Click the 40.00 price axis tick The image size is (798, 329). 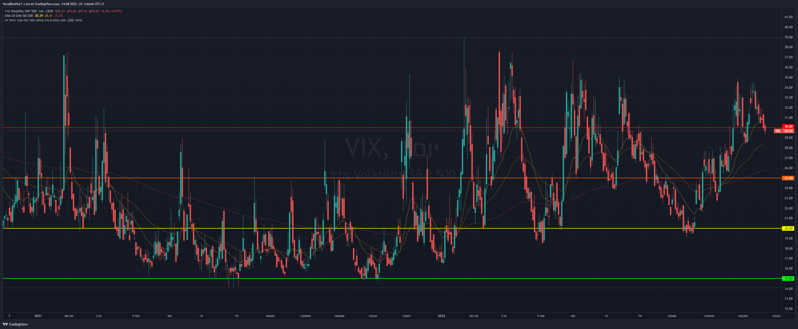[x=788, y=27]
